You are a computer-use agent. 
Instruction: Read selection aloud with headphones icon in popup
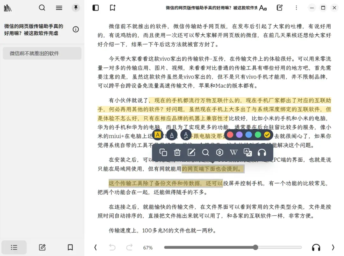(262, 152)
